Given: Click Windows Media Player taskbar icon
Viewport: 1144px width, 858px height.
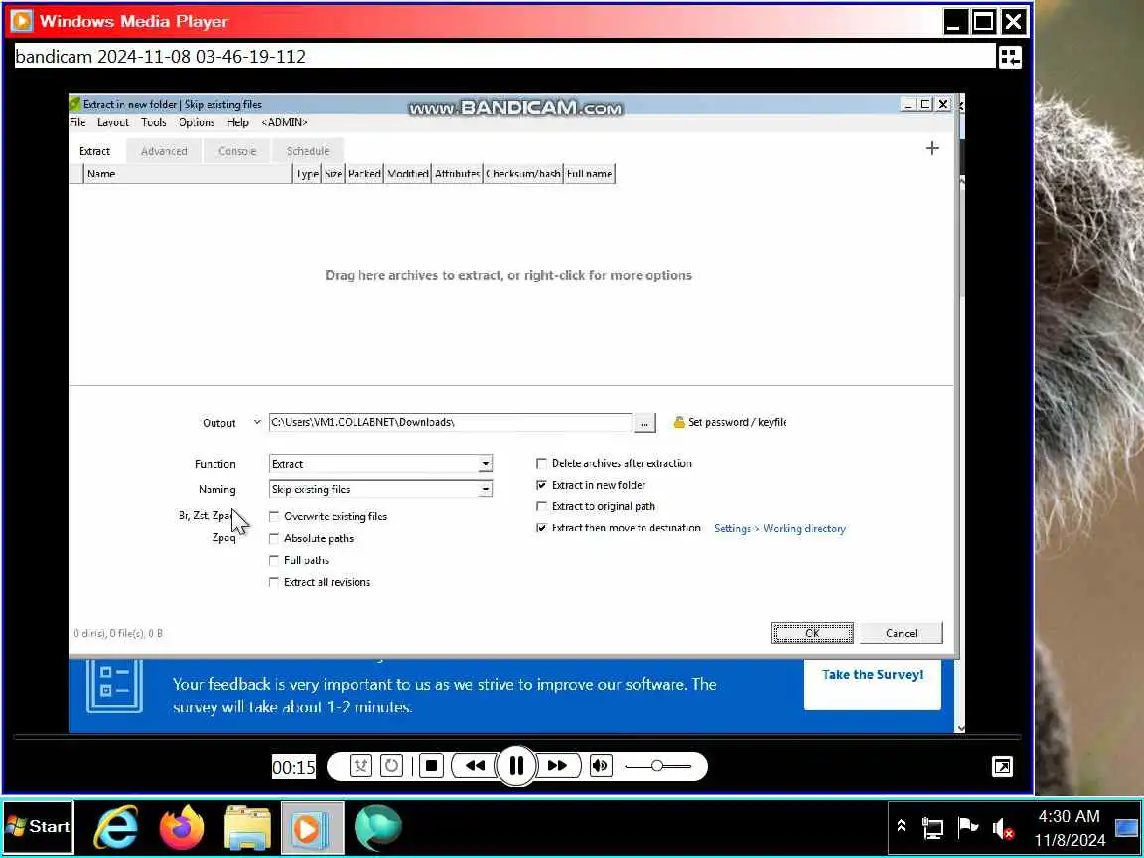Looking at the screenshot, I should (312, 827).
